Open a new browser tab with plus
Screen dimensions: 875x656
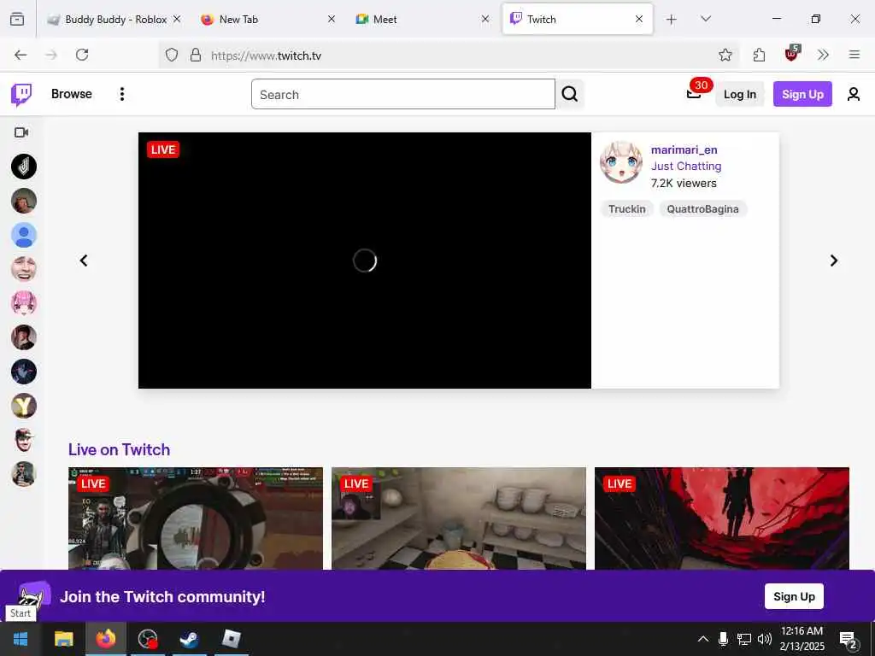[x=672, y=20]
